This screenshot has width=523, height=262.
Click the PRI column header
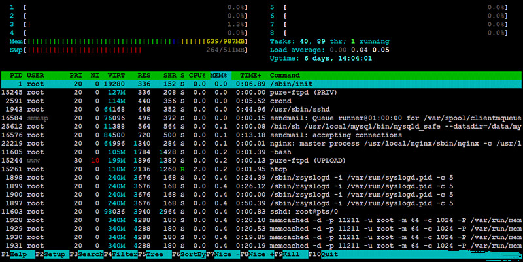point(76,75)
